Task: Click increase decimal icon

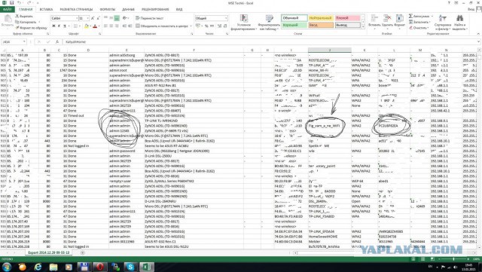Action: pos(219,26)
